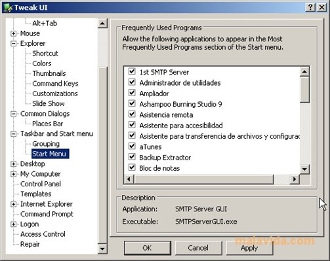Uncheck the aTunes checkbox

(132, 146)
